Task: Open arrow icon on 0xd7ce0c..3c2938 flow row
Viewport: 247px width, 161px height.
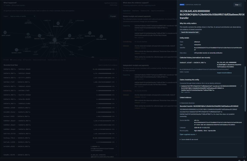Action: [116, 142]
